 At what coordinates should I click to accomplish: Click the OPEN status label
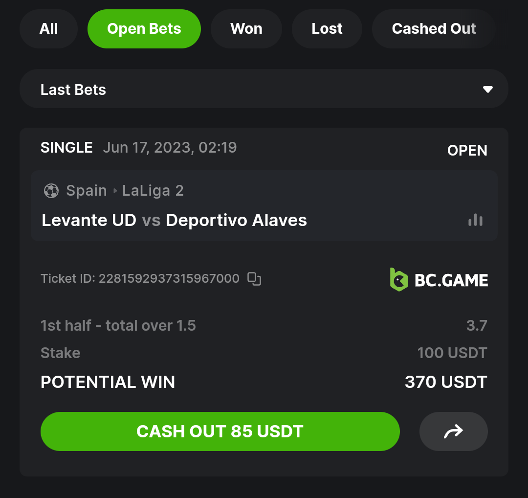point(467,150)
